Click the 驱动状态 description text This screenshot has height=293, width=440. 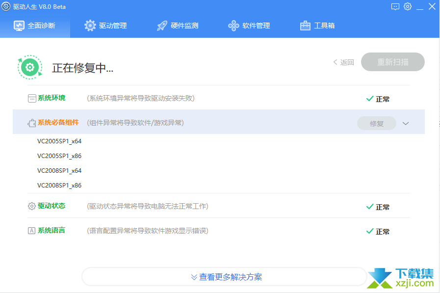tap(148, 206)
